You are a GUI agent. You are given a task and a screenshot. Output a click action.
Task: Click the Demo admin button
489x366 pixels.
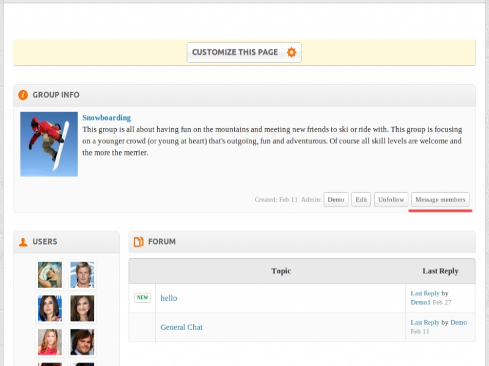pos(336,199)
